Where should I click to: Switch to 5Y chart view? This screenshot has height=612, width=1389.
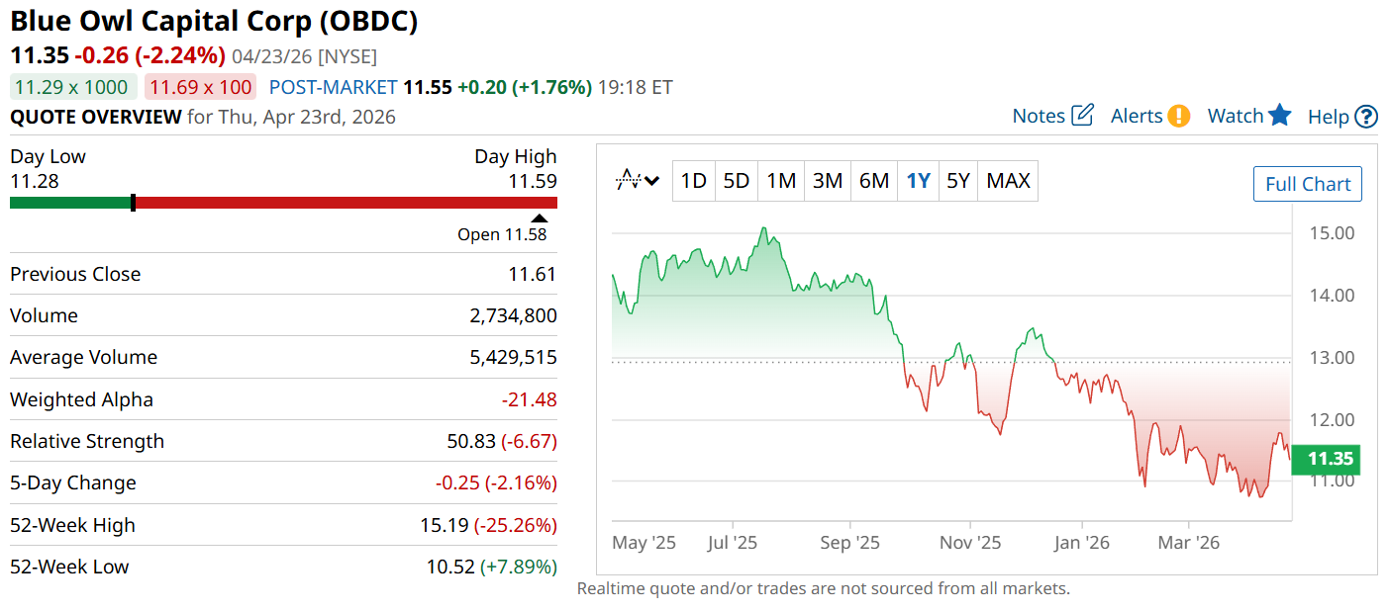[x=957, y=181]
